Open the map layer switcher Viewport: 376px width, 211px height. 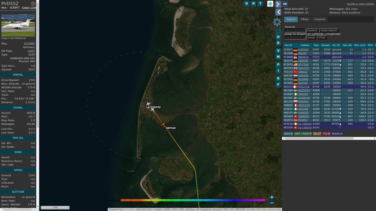point(270,4)
